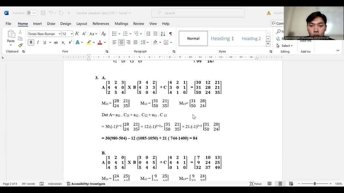Click the zoom in plus button
Screen dimensions: 344x193
[330, 184]
